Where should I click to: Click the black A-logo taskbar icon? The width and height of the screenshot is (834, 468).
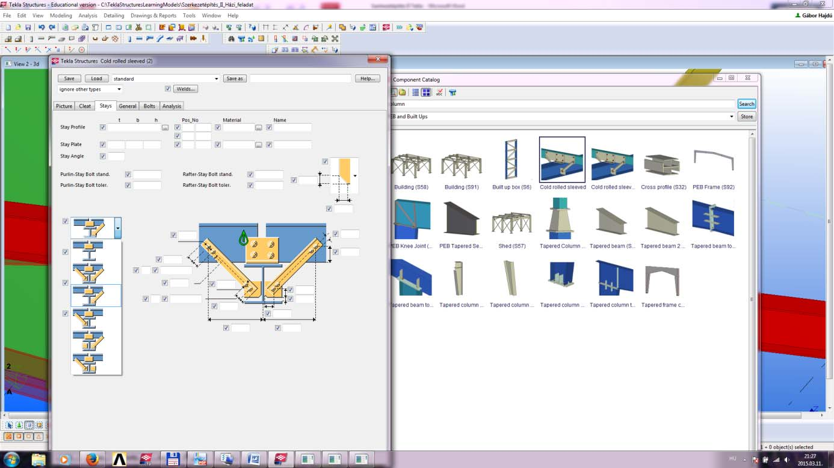pyautogui.click(x=119, y=460)
